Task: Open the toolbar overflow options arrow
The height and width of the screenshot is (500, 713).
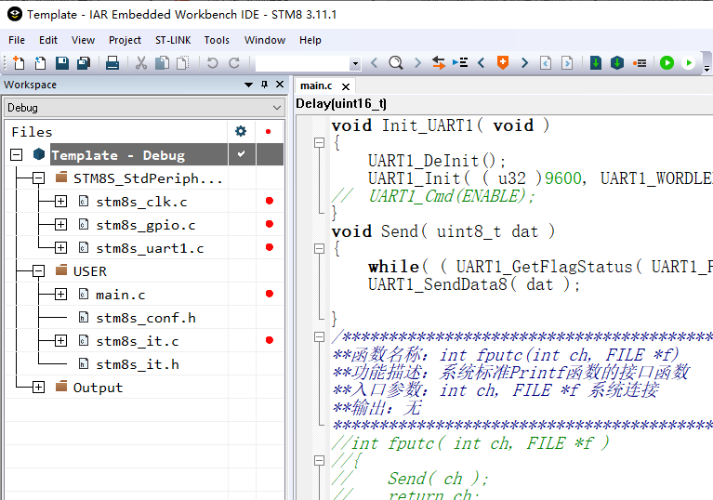Action: (x=706, y=69)
